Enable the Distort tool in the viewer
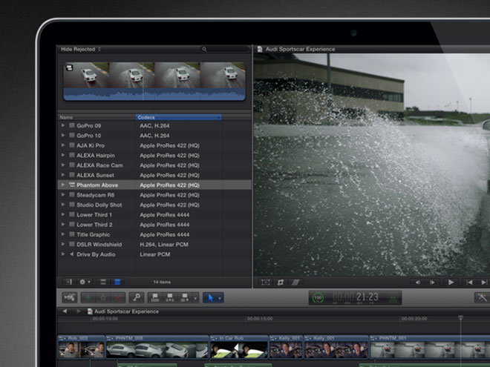This screenshot has height=367, width=490. point(295,282)
